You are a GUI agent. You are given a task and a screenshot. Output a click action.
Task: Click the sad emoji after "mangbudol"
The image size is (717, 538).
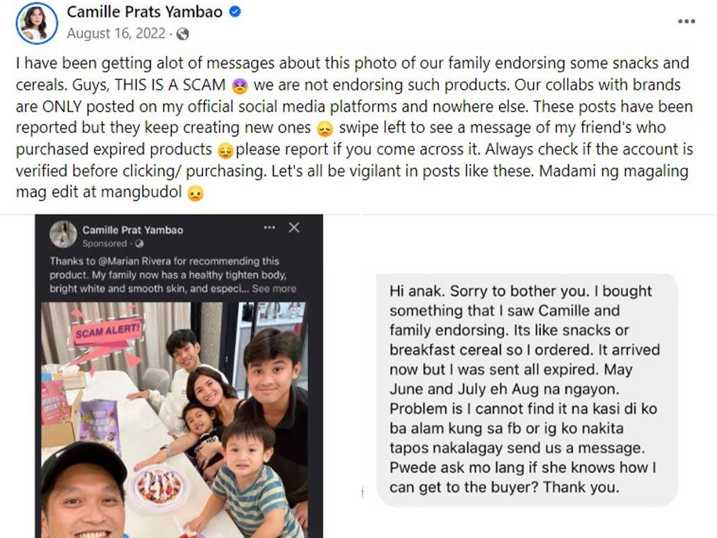pos(195,194)
